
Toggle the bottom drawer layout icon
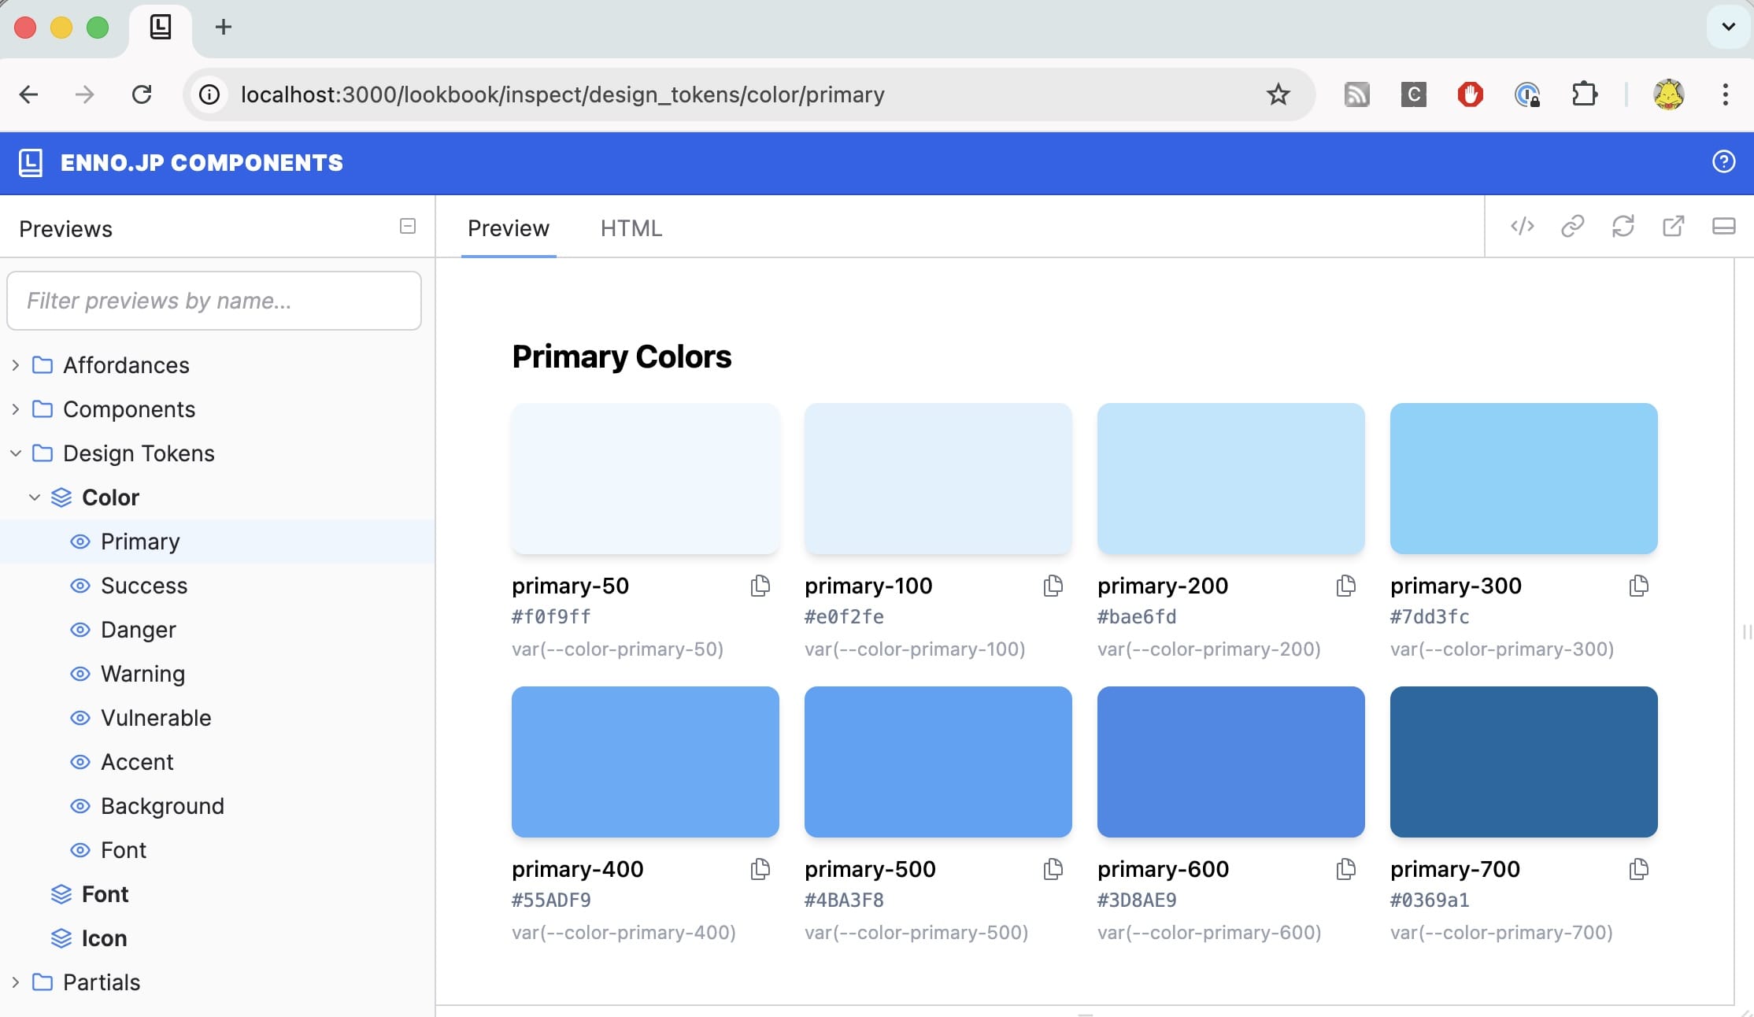coord(1723,227)
